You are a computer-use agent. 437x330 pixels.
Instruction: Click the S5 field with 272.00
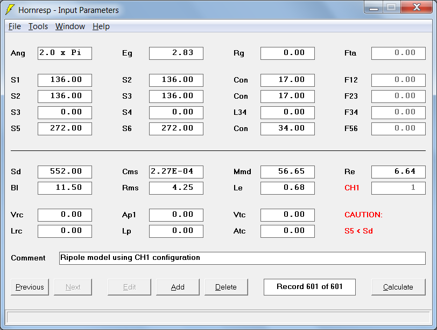[x=65, y=129]
